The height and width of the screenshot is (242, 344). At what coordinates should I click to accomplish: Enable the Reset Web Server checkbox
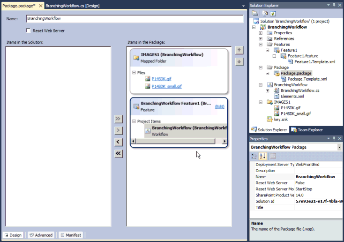tap(29, 30)
